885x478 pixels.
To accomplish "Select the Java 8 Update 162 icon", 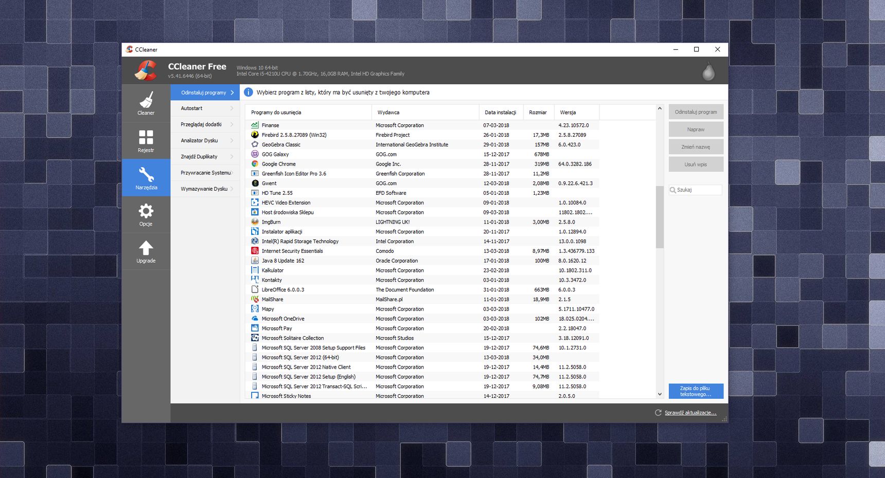I will tap(255, 261).
